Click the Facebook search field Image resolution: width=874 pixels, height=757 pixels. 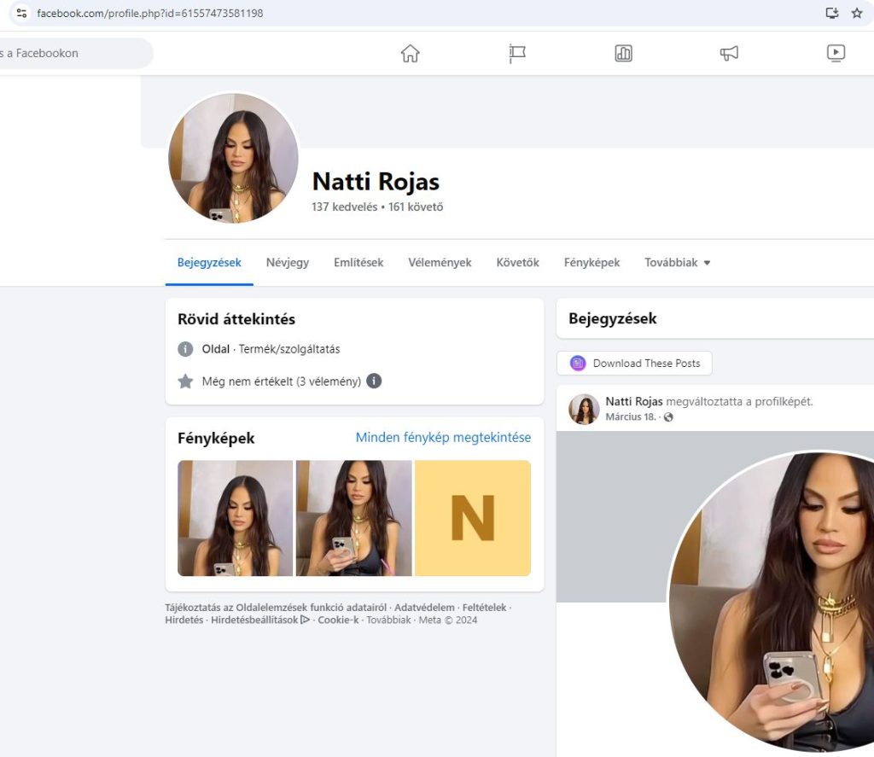(76, 54)
